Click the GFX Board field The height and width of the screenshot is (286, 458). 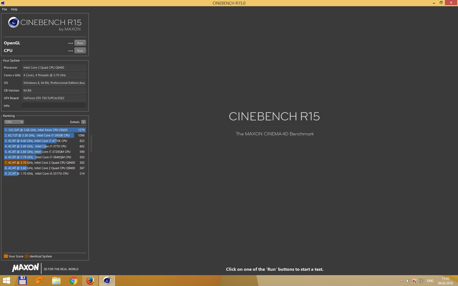[54, 98]
